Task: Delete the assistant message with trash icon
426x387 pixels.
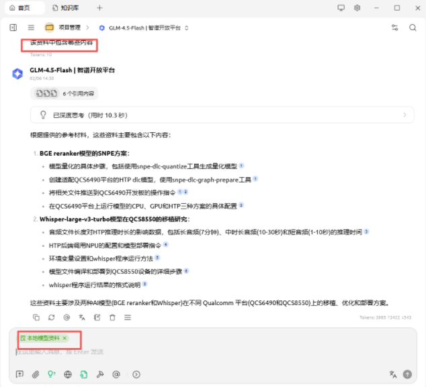Action: pos(112,317)
